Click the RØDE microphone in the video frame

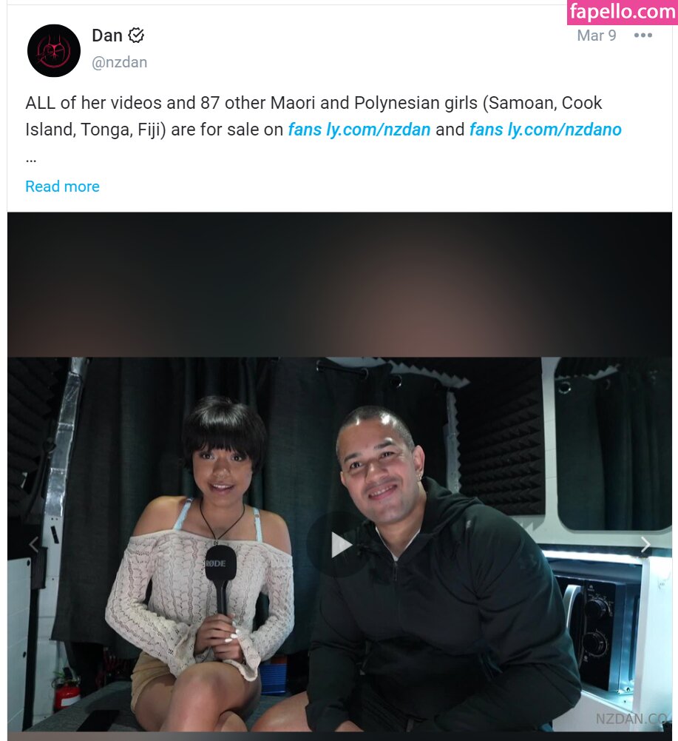point(220,580)
